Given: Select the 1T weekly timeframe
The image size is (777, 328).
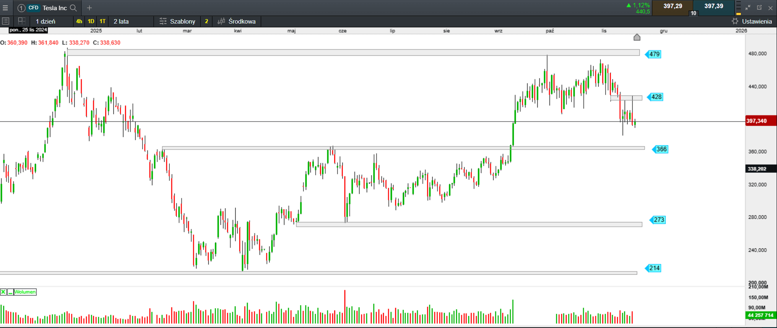Looking at the screenshot, I should coord(103,21).
